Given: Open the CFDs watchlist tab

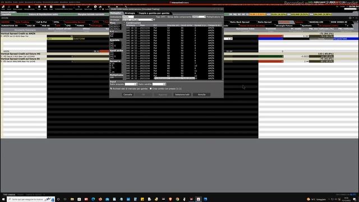Looking at the screenshot, I should pos(56,22).
